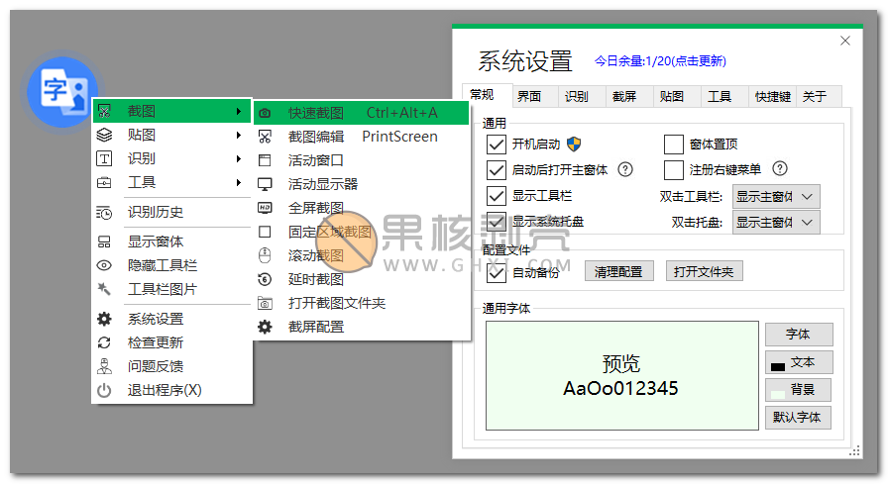
Task: Click the refresh icon for 检查更新
Action: (x=104, y=342)
